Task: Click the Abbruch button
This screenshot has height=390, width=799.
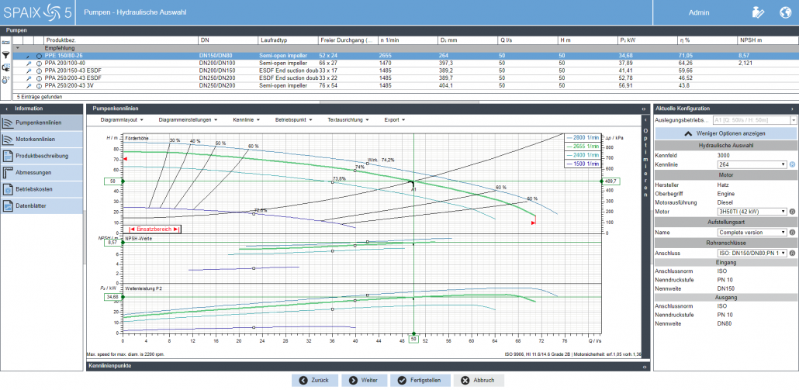Action: click(479, 381)
